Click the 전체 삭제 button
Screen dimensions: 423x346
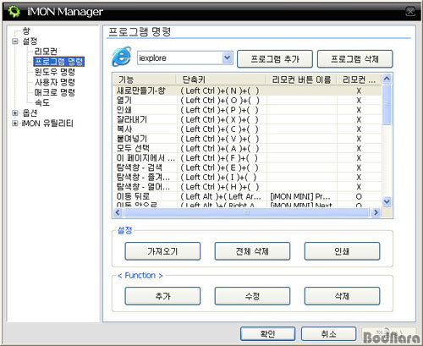point(252,251)
